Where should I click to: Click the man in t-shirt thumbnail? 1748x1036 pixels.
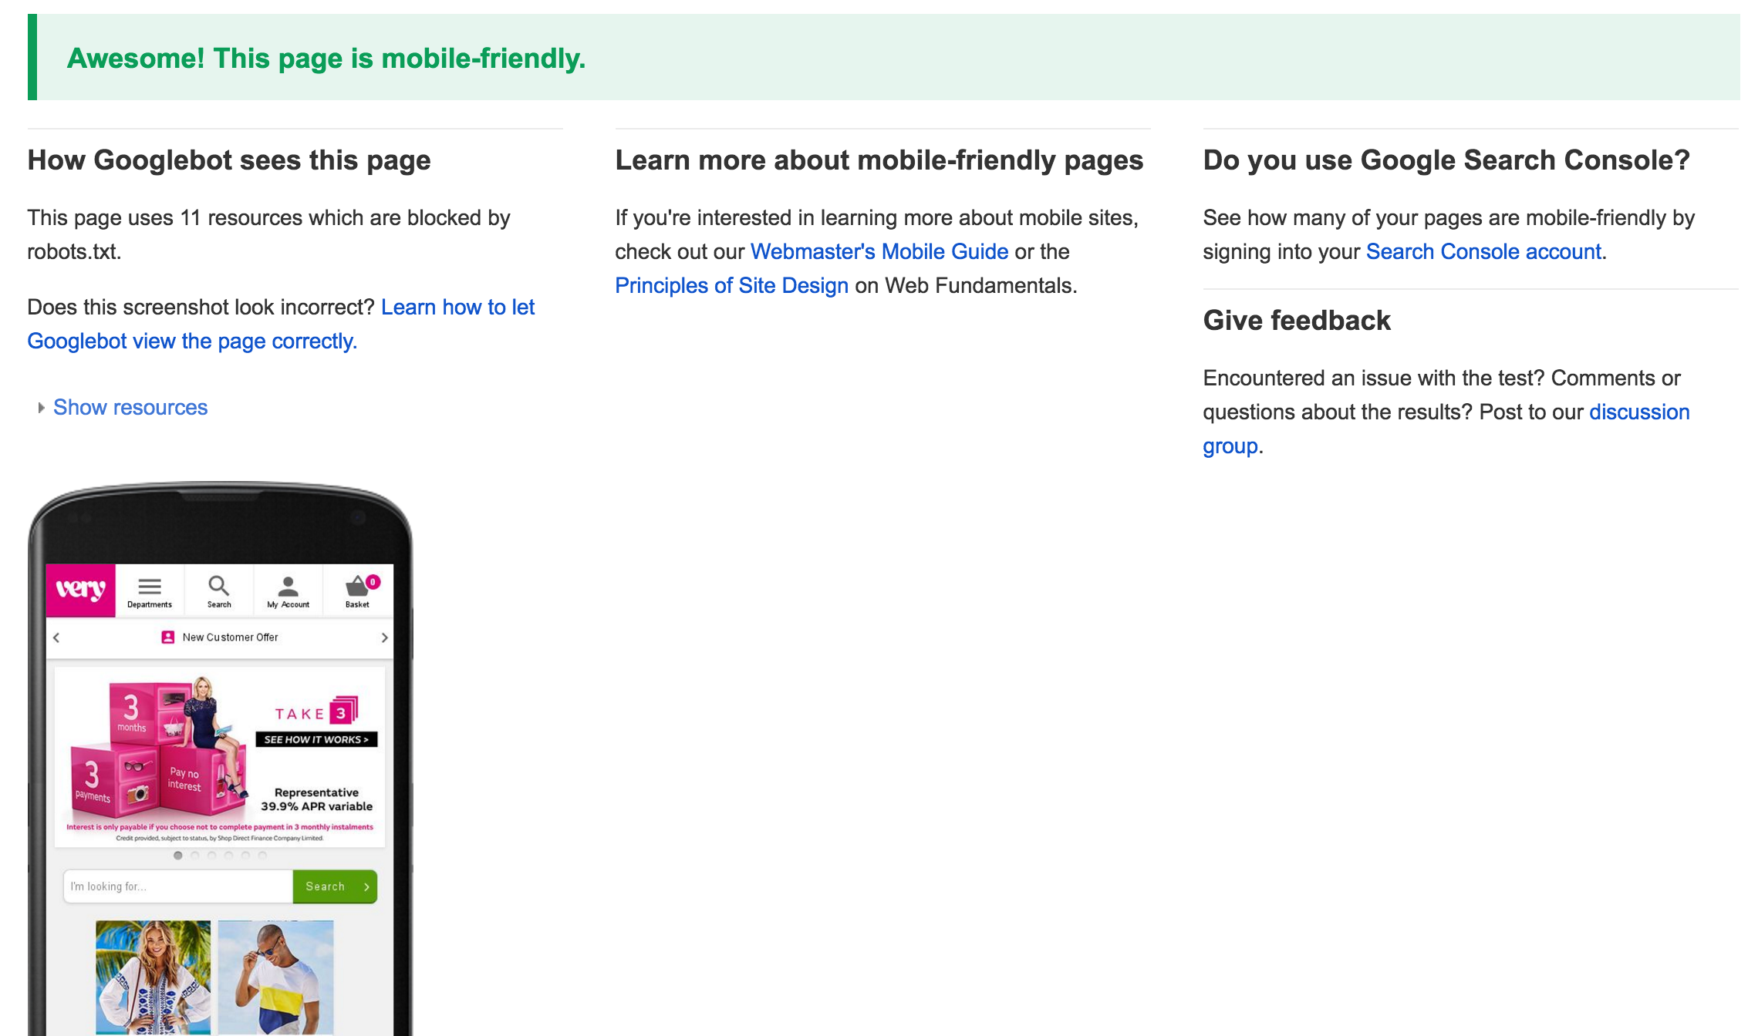click(275, 977)
